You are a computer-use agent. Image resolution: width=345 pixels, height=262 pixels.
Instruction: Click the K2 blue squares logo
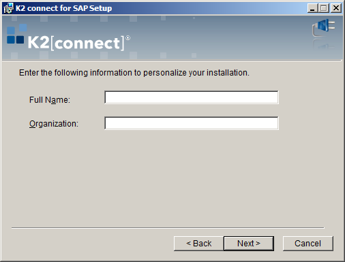point(16,34)
